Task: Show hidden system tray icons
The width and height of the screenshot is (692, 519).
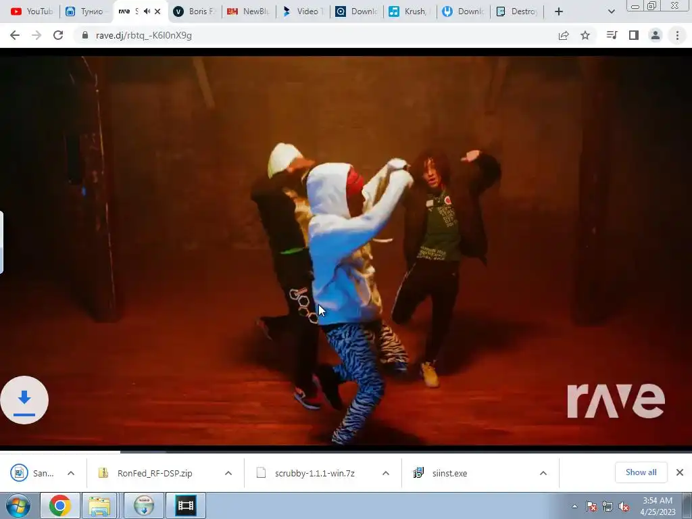Action: (574, 506)
